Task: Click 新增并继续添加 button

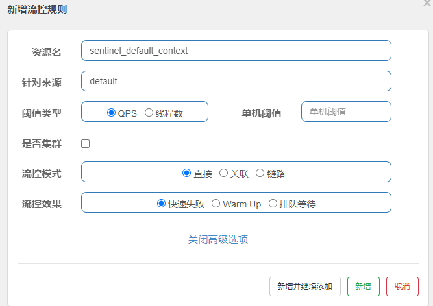Action: (x=305, y=287)
